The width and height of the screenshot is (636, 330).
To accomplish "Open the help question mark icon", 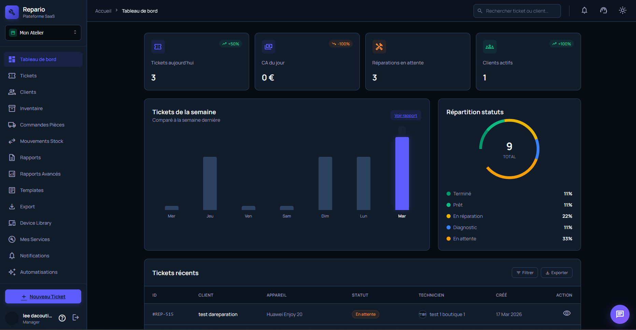I will 62,318.
